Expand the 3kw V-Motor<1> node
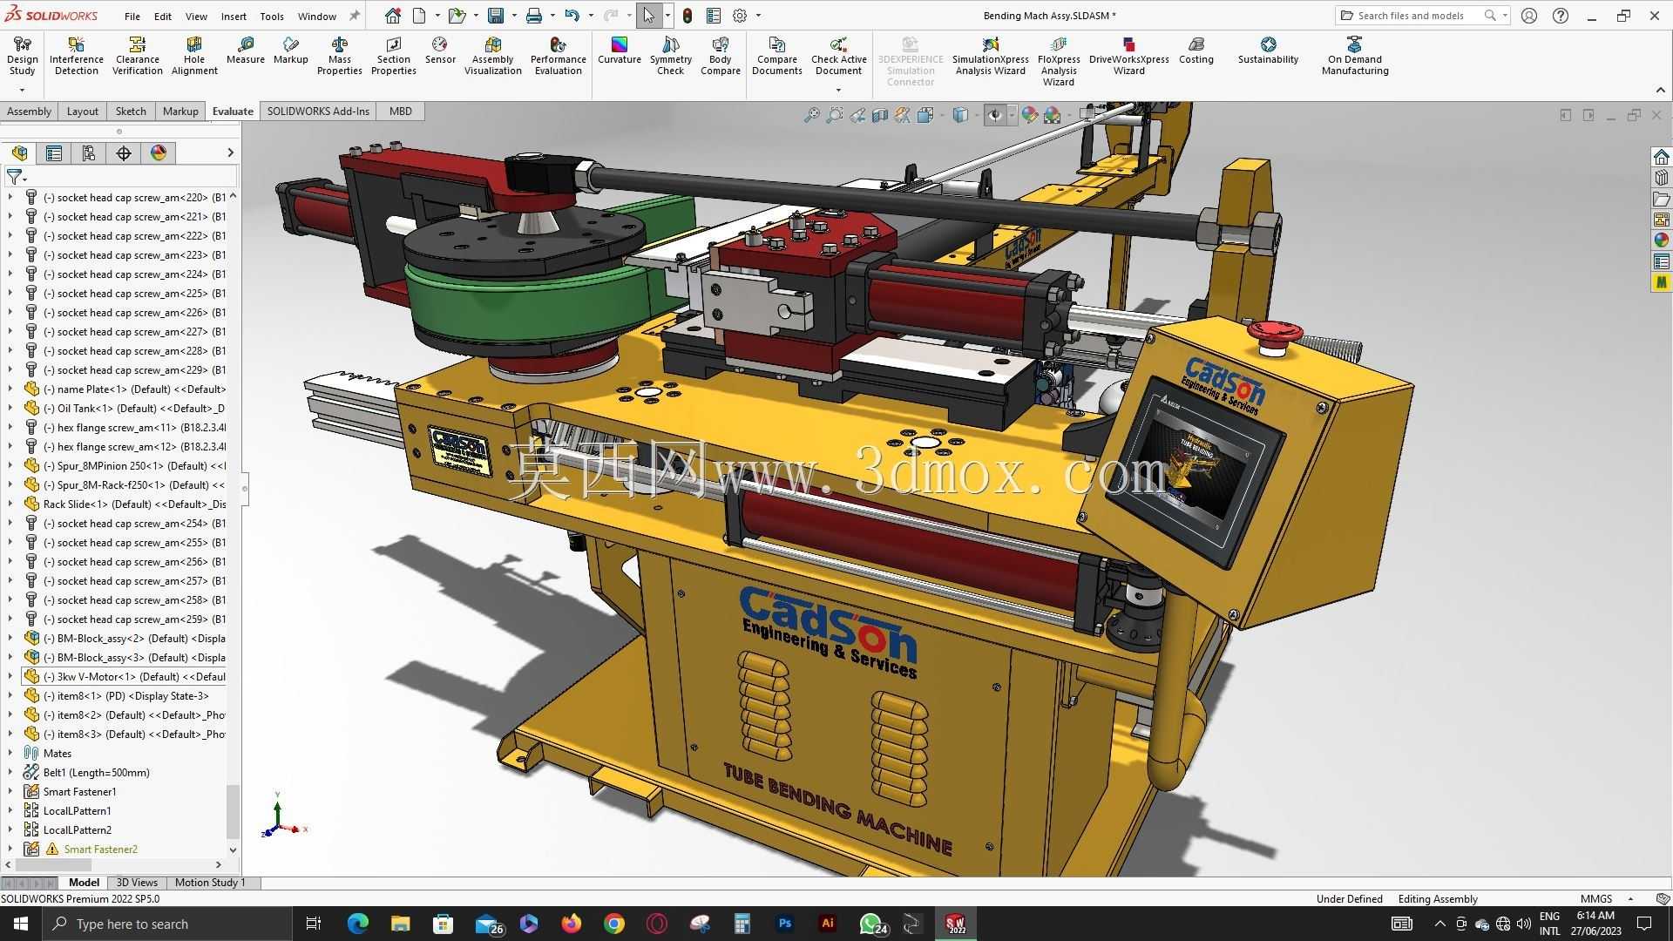The width and height of the screenshot is (1673, 941). point(10,677)
